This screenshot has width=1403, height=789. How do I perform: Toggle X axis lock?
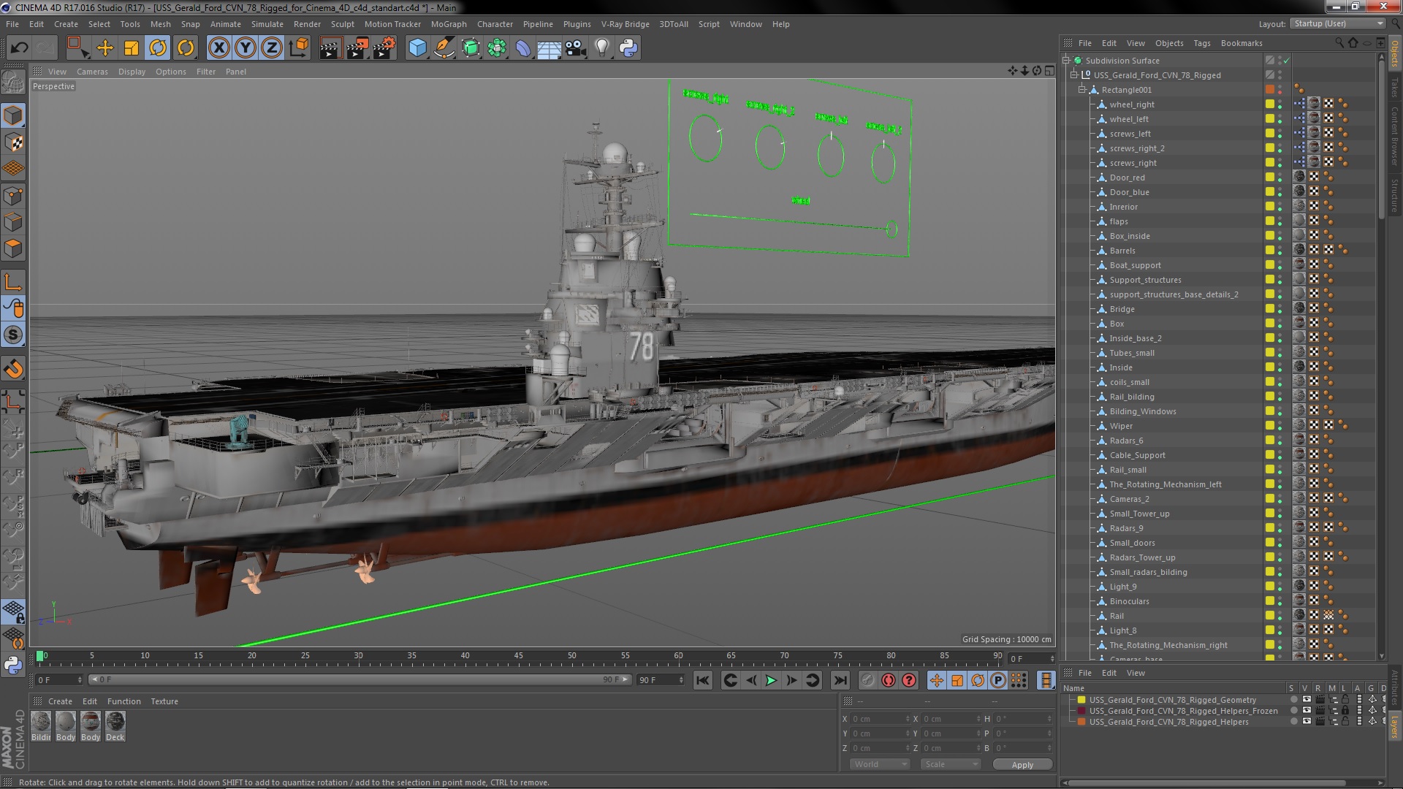218,48
